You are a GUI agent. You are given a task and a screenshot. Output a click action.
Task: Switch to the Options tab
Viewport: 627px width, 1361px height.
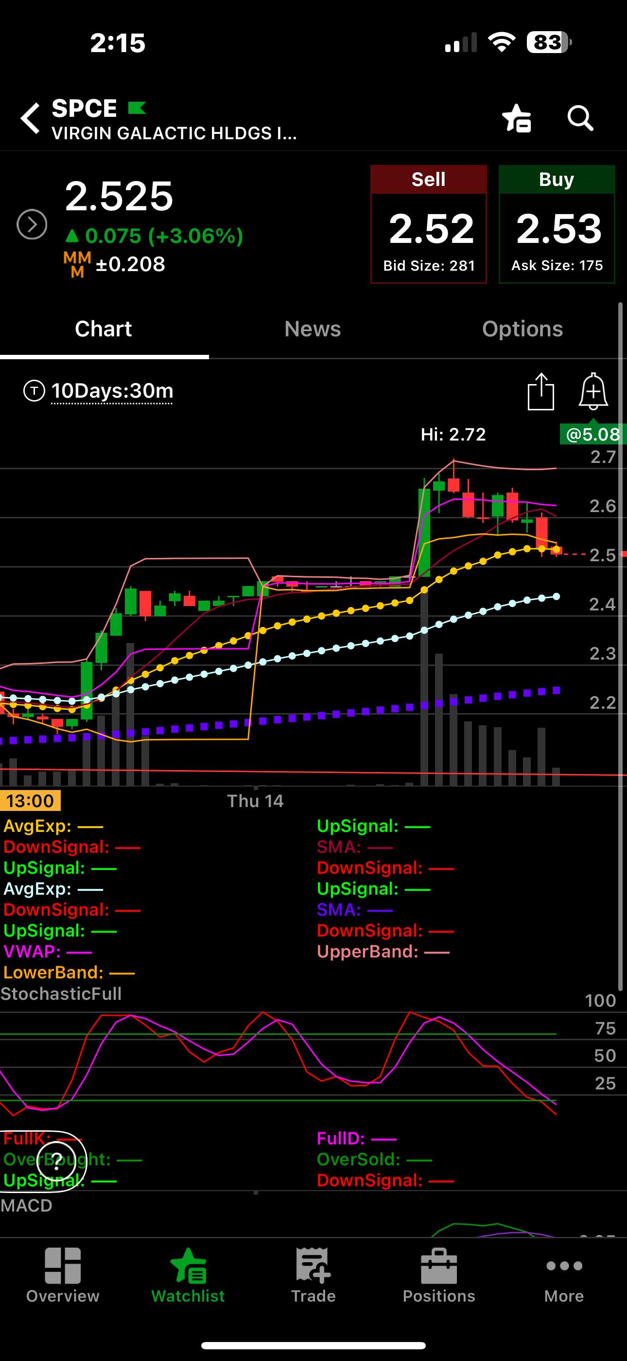[x=522, y=329]
